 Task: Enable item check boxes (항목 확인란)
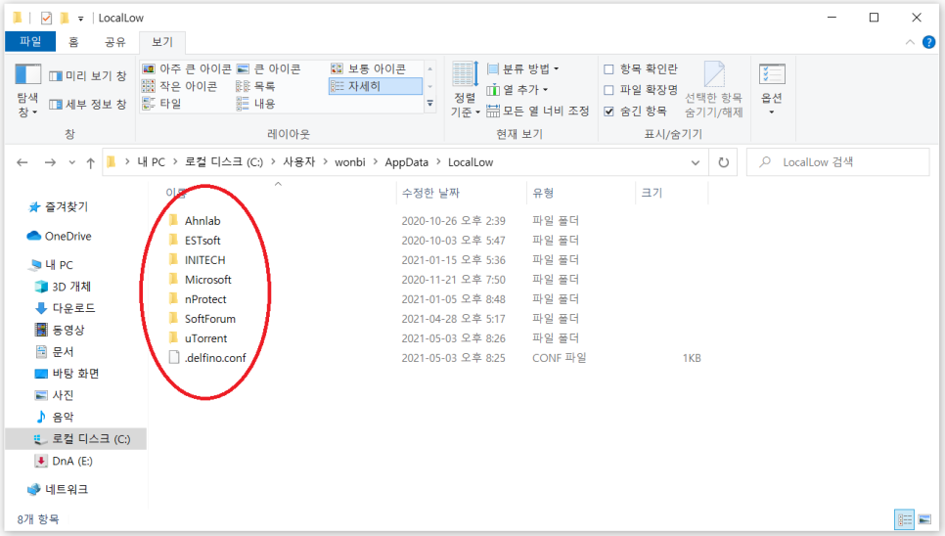[x=641, y=68]
